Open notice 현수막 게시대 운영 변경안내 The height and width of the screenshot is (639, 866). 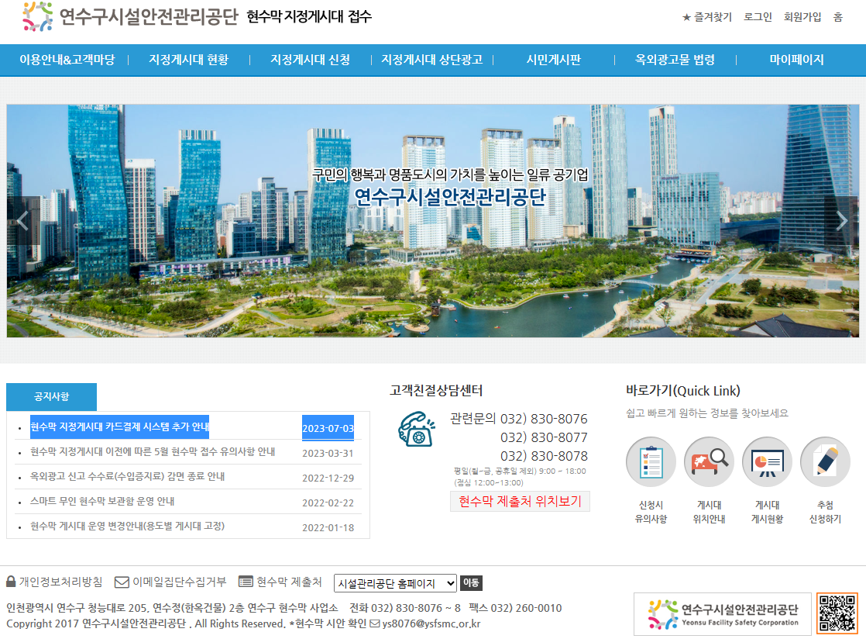coord(128,527)
